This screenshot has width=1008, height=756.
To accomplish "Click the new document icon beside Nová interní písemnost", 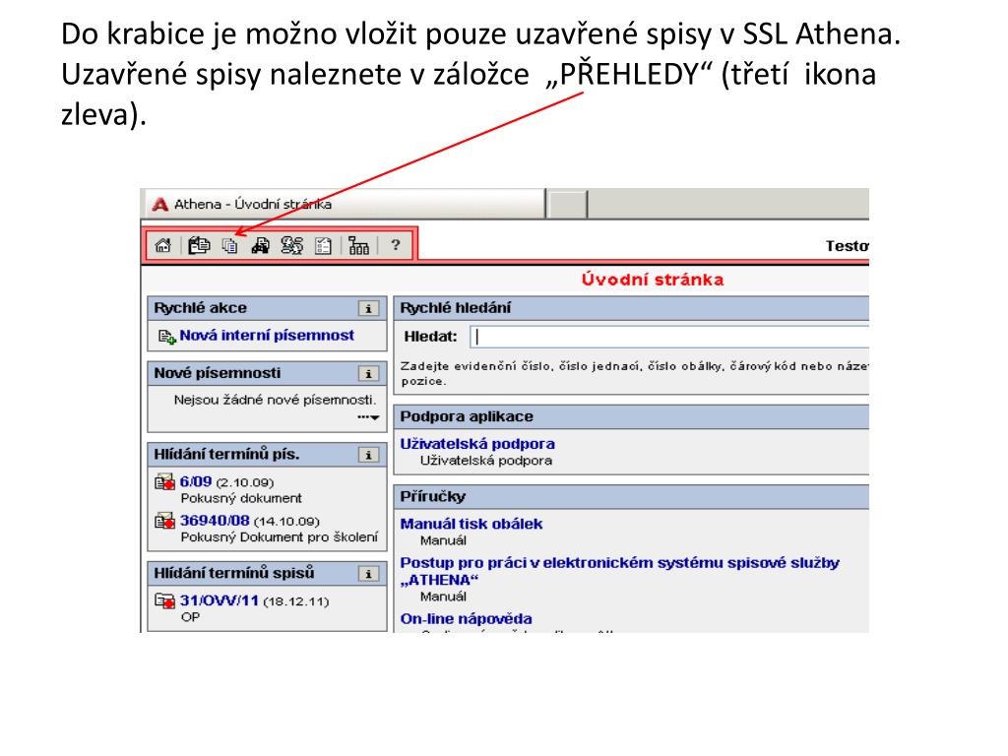I will coord(167,337).
